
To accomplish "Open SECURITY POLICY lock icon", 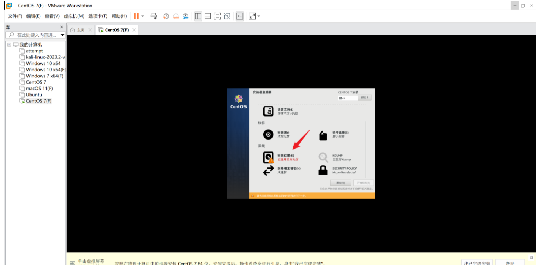I will 323,170.
